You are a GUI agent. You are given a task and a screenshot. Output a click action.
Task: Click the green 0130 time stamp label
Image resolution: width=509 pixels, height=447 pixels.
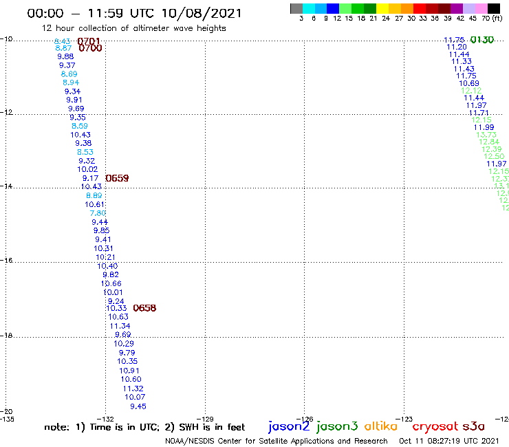482,40
